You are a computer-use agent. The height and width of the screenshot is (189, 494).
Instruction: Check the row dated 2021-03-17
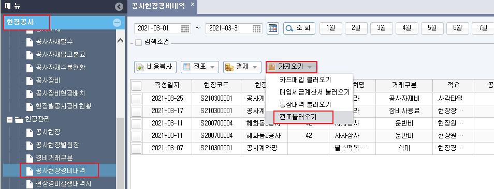[x=136, y=111]
